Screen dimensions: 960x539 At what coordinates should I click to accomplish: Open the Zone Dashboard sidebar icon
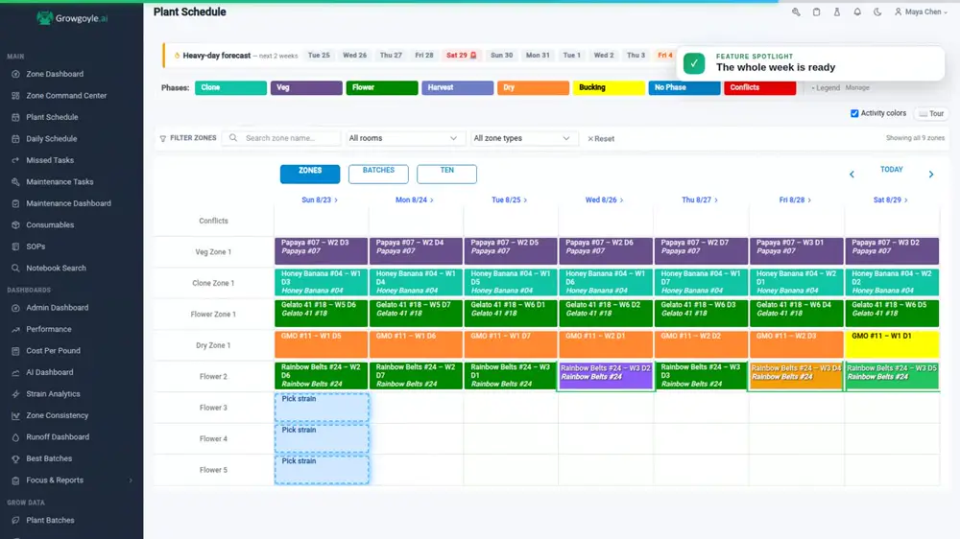[15, 74]
